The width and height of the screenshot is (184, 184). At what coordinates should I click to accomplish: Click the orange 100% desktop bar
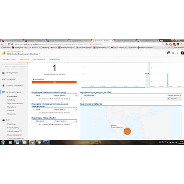(54, 82)
